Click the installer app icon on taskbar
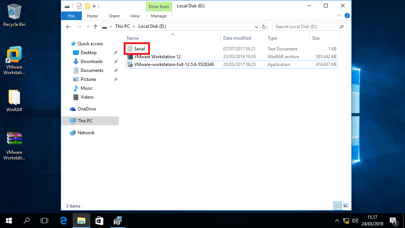The image size is (405, 228). point(117,221)
